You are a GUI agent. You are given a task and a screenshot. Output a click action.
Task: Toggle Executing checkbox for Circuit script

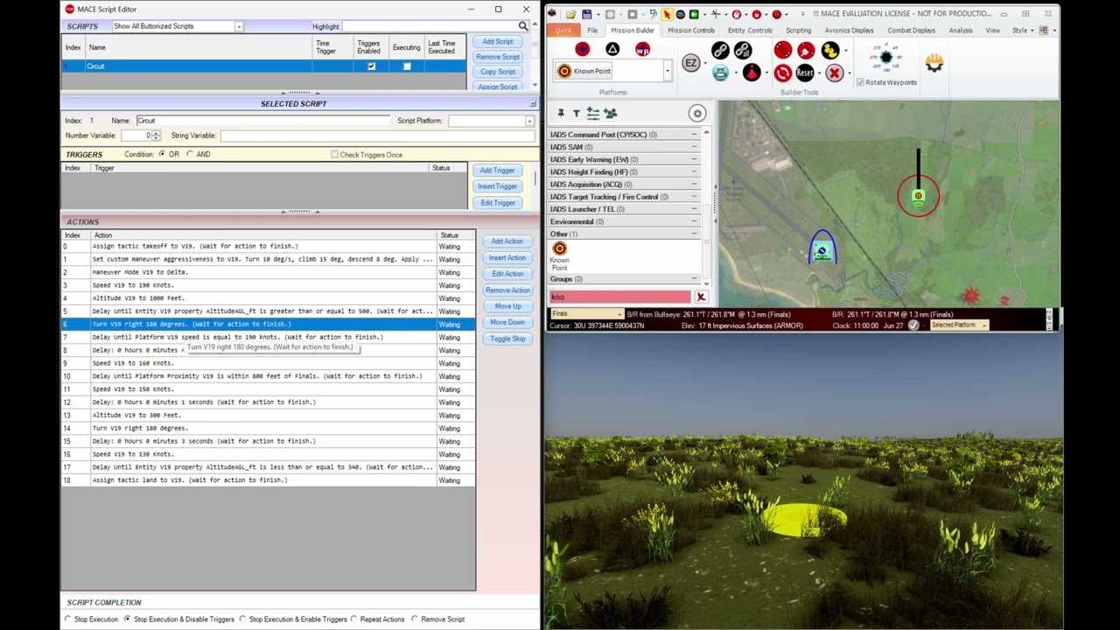coord(406,66)
